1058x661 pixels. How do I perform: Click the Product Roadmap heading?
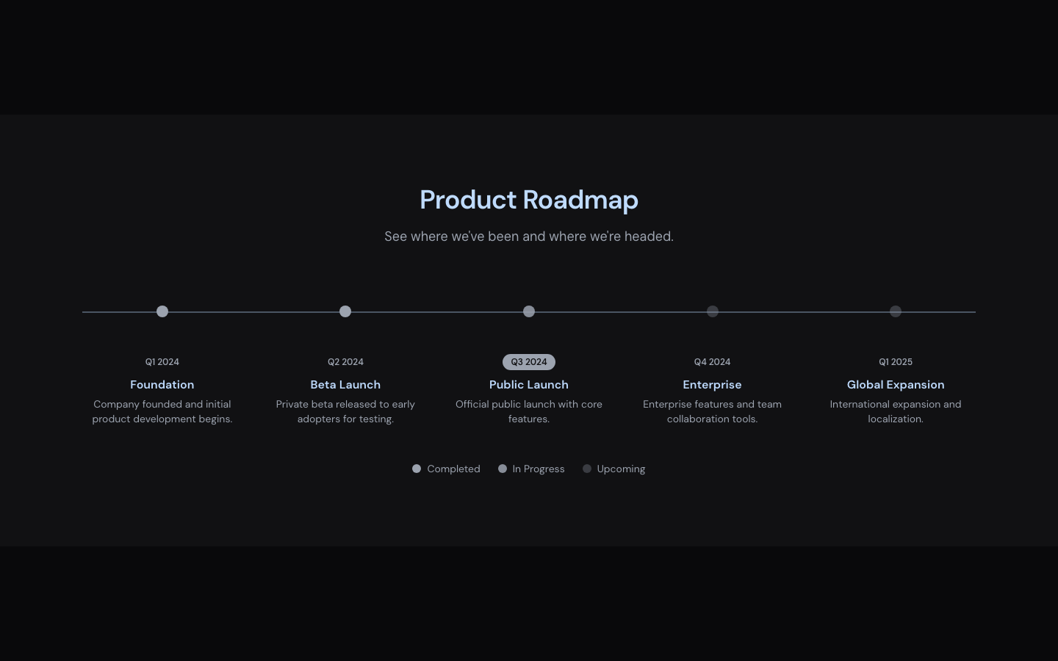pos(529,200)
